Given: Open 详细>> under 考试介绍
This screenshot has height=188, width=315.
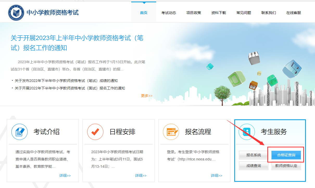Looking at the screenshot, I should coord(65,175).
